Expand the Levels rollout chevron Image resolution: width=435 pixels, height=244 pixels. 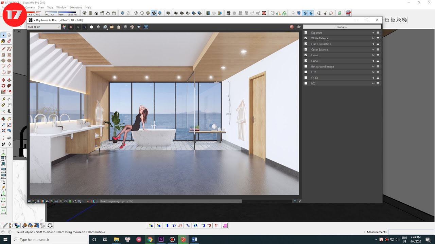[373, 55]
